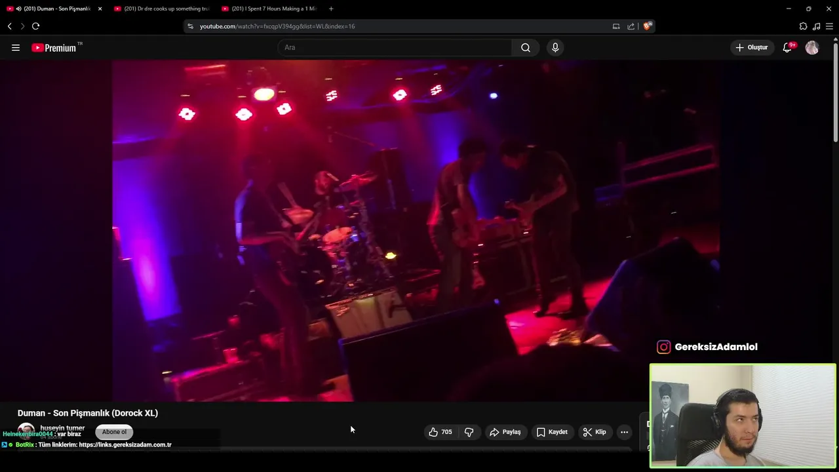Click the video player to pause
The width and height of the screenshot is (839, 472).
(416, 231)
